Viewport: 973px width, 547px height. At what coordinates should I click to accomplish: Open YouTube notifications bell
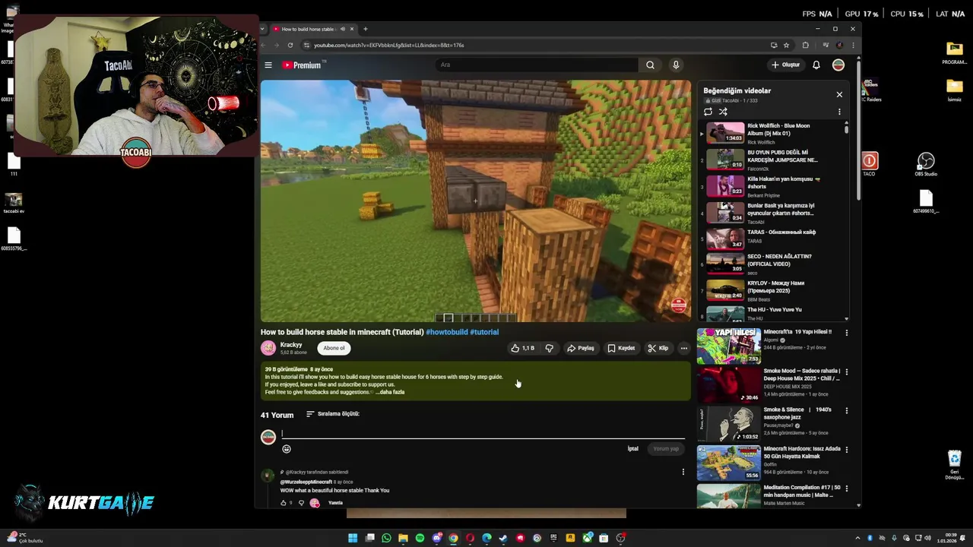point(816,65)
